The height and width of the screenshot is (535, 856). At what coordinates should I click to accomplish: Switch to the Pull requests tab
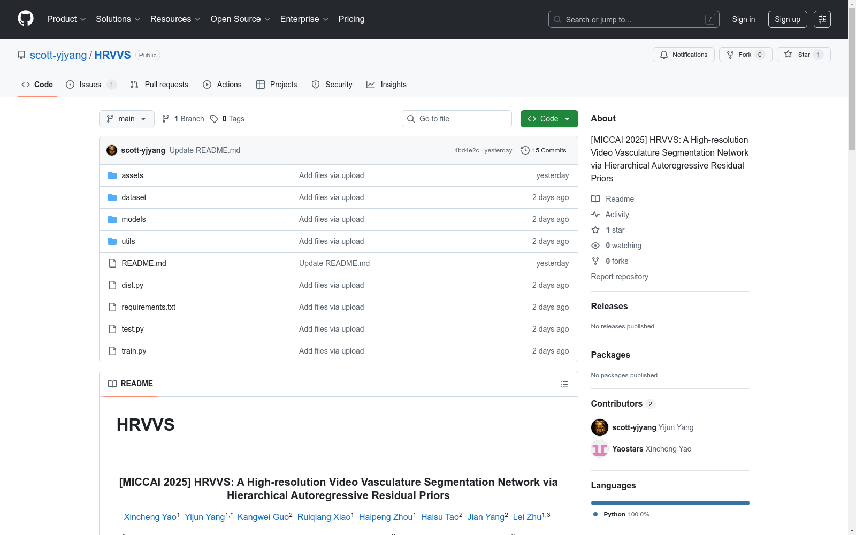(159, 85)
